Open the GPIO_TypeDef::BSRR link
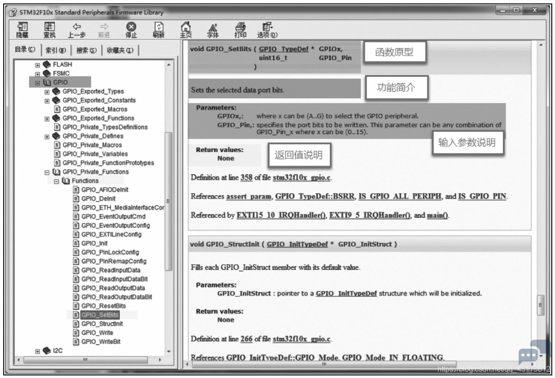The image size is (555, 378). click(x=315, y=196)
